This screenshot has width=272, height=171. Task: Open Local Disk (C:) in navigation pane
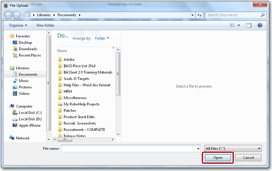point(30,113)
